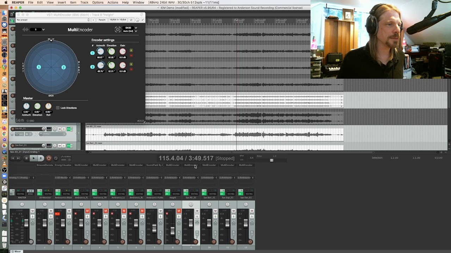Open FX for Sax-Alt_01 in track panel
Viewport: 451px width, 253px height.
(x=69, y=129)
